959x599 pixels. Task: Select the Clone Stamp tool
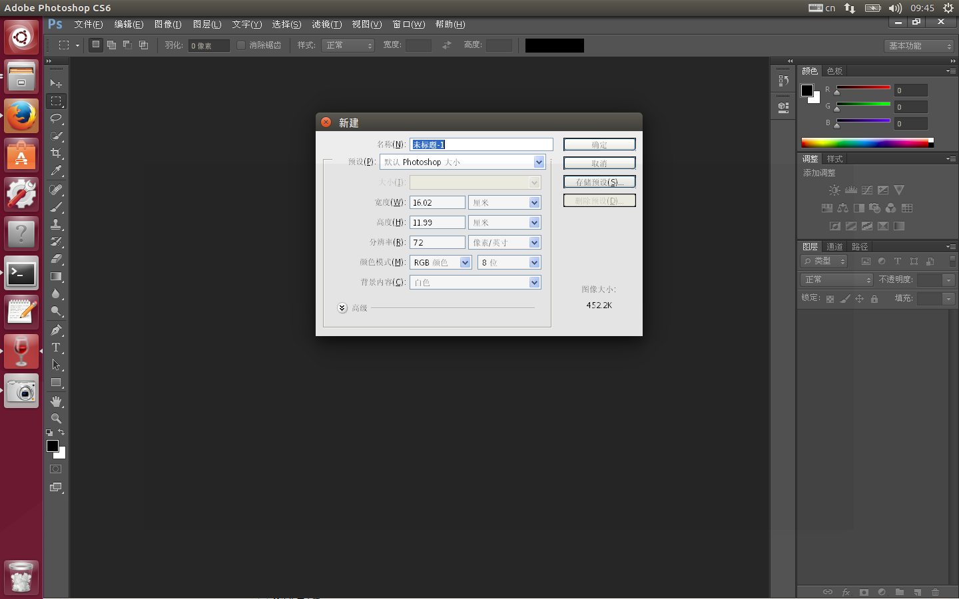pyautogui.click(x=56, y=224)
